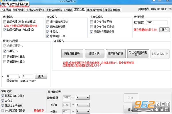Image resolution: width=172 pixels, height=114 pixels.
Task: Click the 清理其他 button
Action: click(94, 54)
